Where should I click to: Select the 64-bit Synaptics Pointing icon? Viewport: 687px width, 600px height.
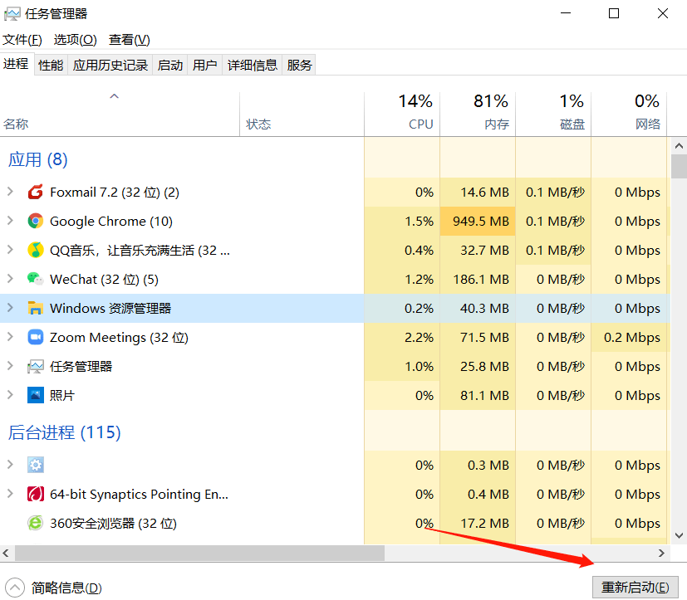coord(35,494)
